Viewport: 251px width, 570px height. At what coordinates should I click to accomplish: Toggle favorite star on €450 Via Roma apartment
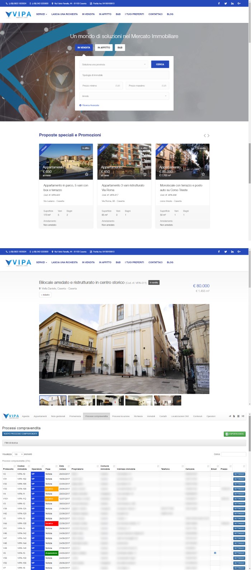point(145,174)
